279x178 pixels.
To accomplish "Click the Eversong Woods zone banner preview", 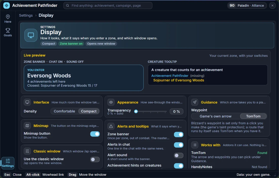I will point(84,78).
